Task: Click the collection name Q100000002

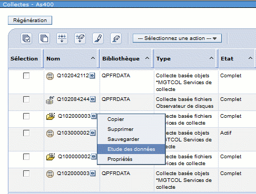Action: point(74,156)
